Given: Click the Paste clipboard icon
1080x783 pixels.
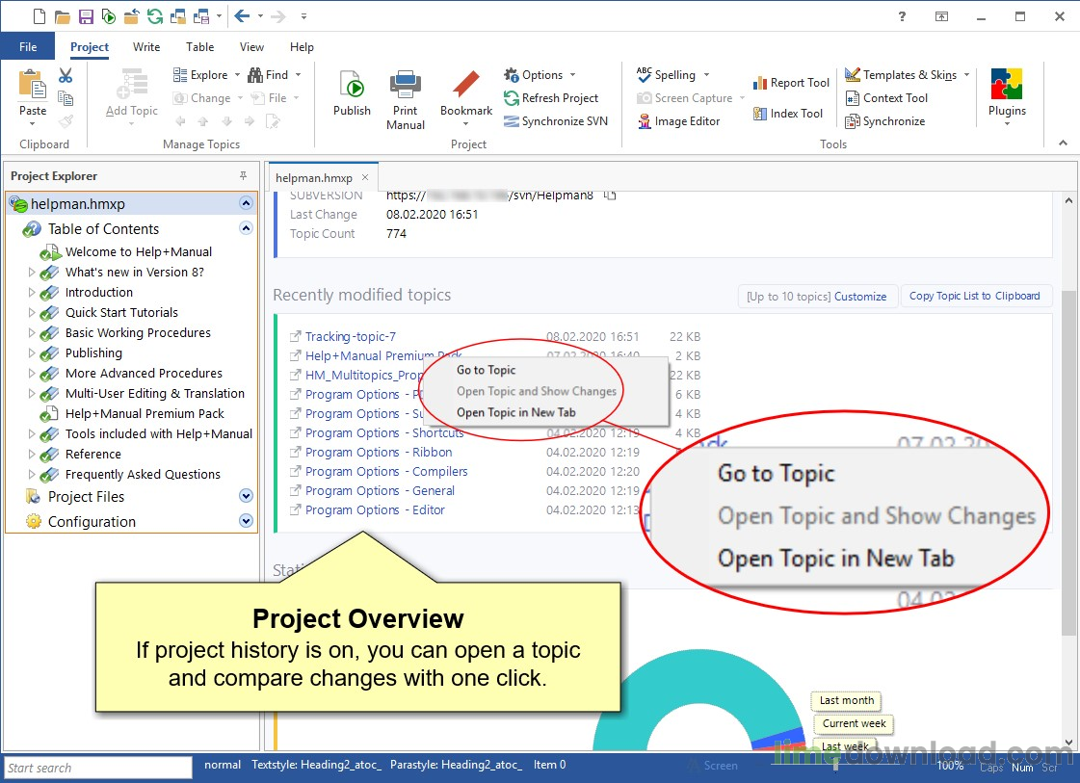Looking at the screenshot, I should [32, 86].
